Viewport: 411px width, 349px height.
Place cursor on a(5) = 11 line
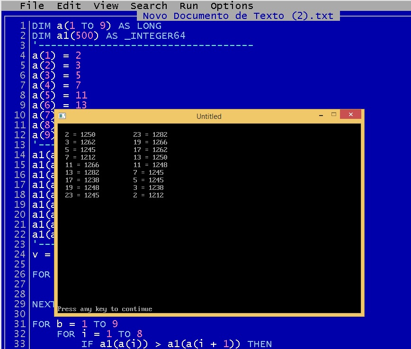(x=60, y=95)
